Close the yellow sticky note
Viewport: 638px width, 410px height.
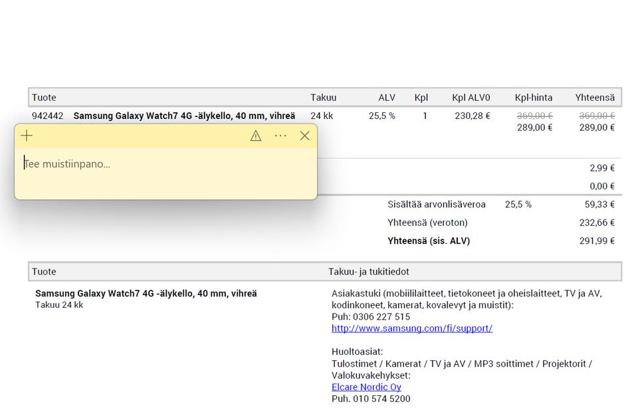tap(305, 136)
